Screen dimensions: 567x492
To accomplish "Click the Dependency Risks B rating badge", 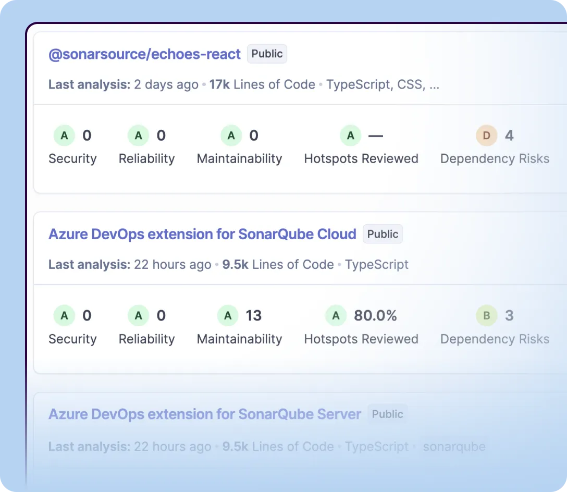I will point(486,316).
